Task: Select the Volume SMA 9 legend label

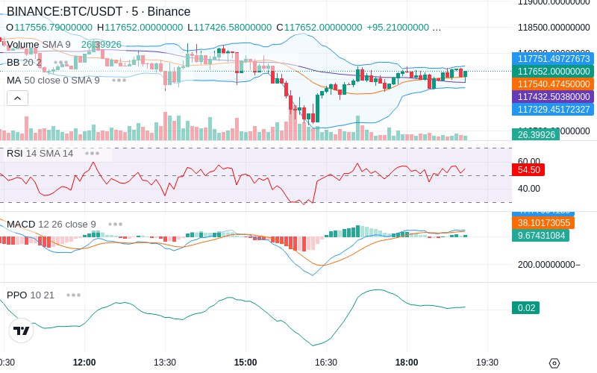Action: (39, 45)
